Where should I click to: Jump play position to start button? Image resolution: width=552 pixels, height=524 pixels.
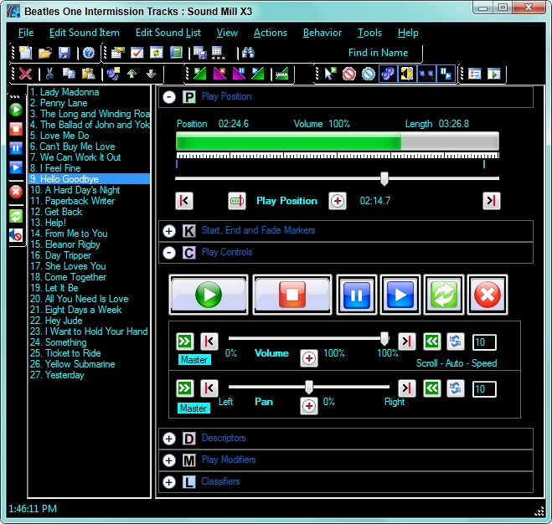[x=184, y=201]
